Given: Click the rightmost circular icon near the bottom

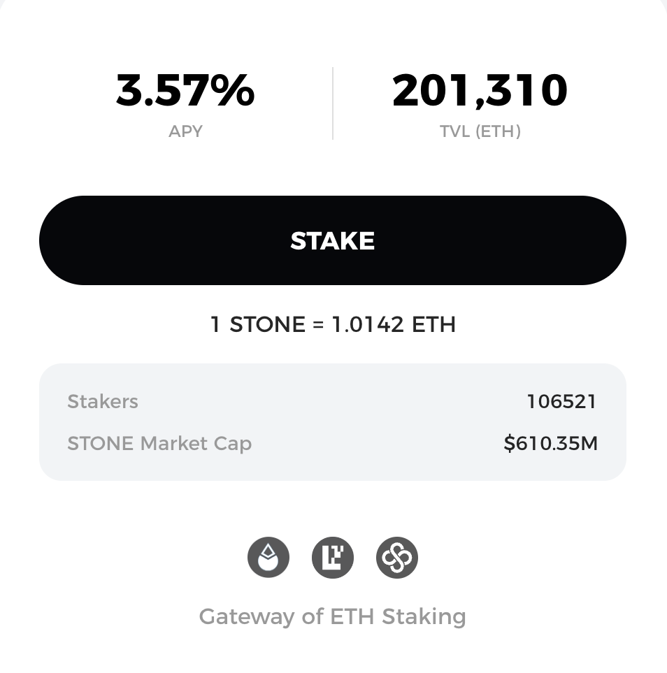Looking at the screenshot, I should pos(397,557).
